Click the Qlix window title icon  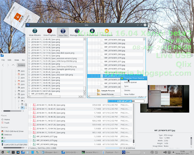point(28,25)
